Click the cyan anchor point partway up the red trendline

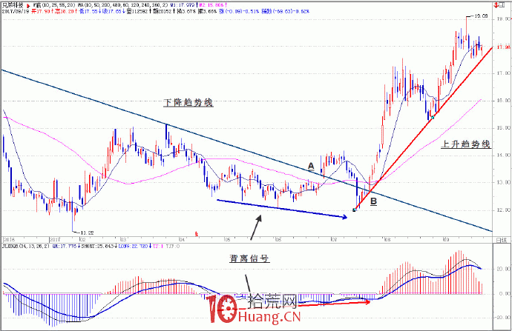click(x=433, y=117)
